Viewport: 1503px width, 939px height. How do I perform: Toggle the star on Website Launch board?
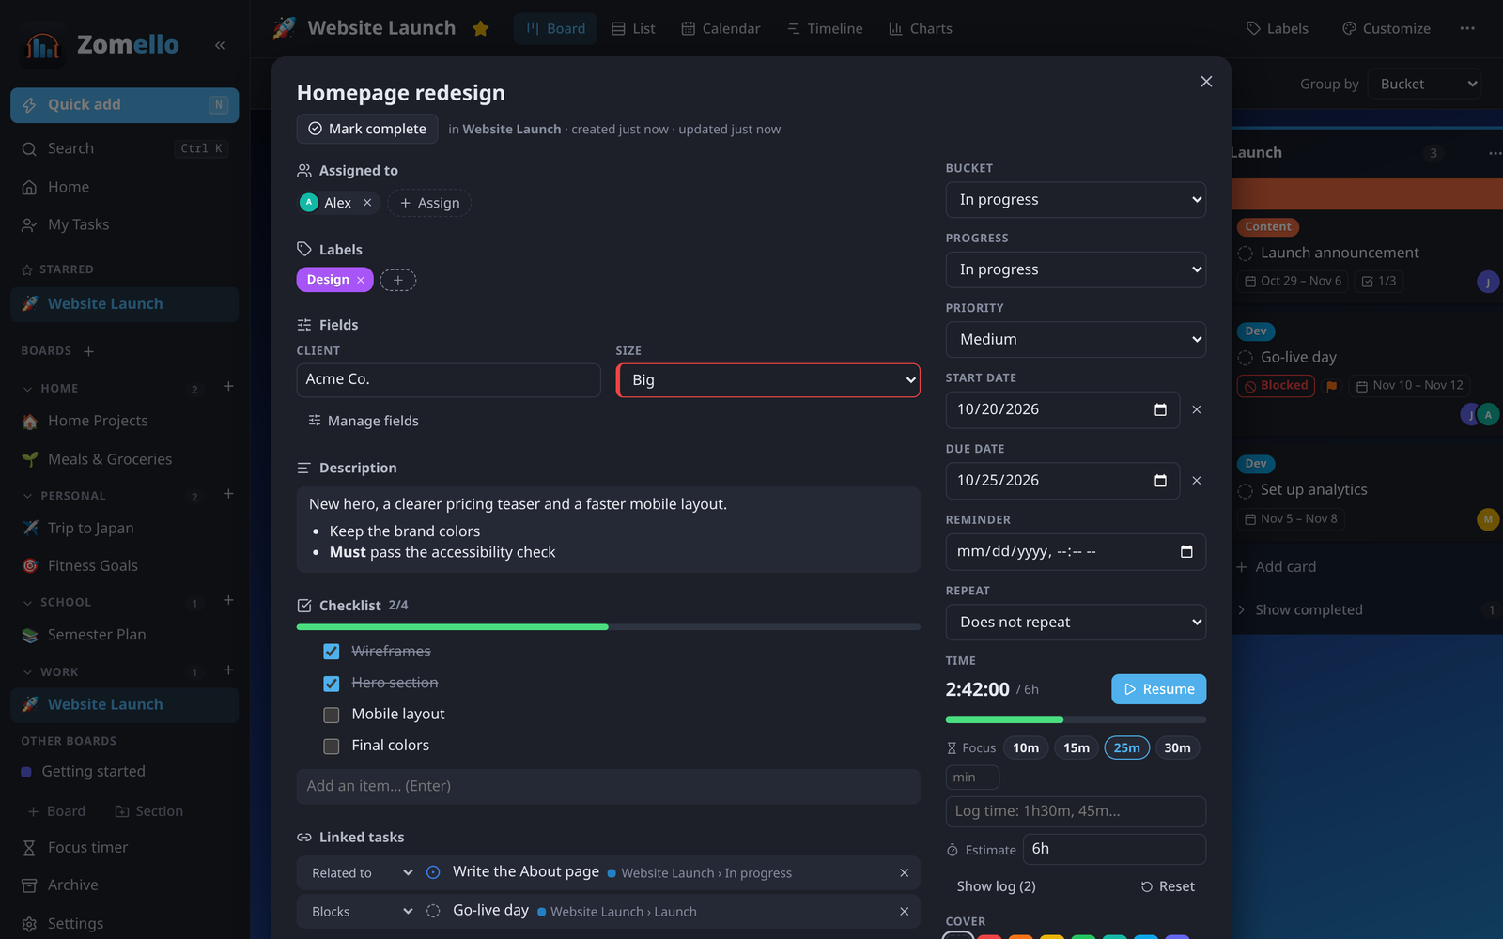(x=481, y=28)
